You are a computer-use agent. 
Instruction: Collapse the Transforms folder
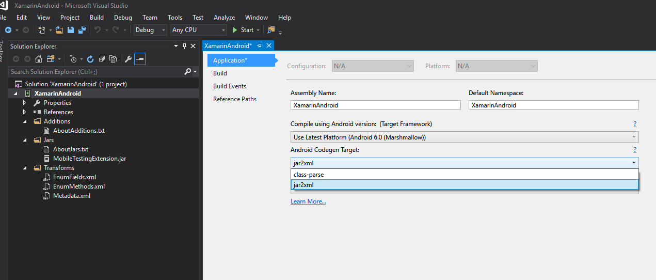[x=24, y=168]
